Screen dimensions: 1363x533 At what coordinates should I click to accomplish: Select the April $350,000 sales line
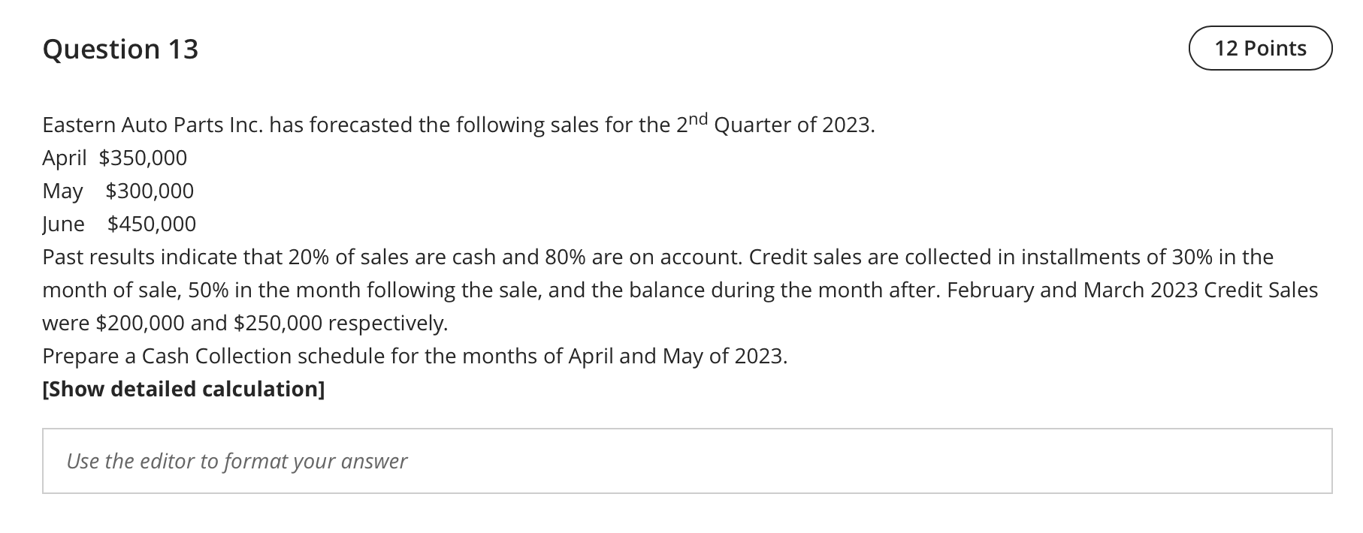114,158
